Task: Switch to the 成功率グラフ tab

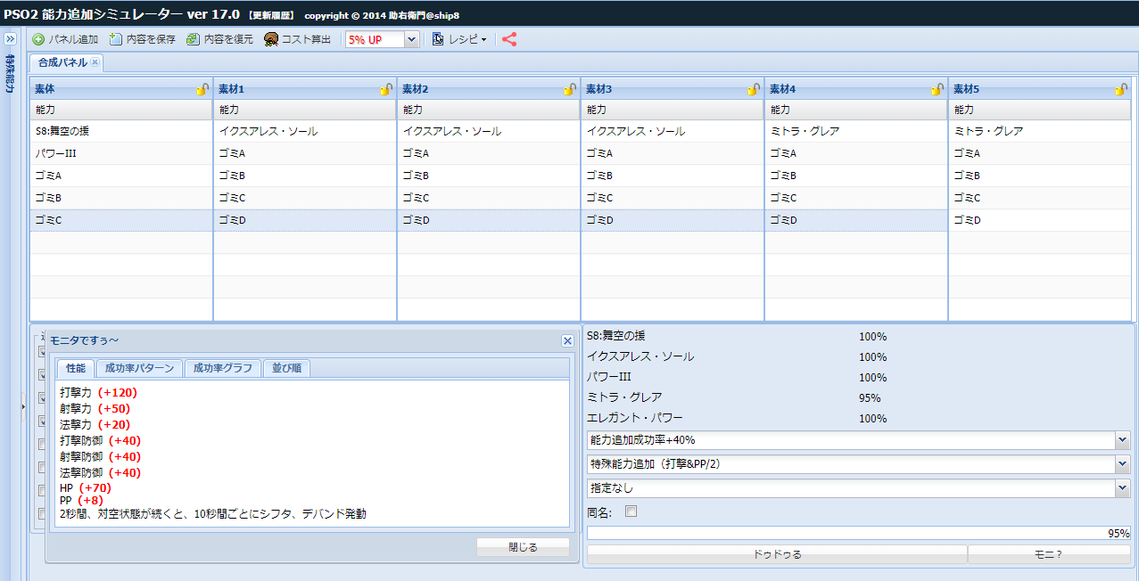Action: [222, 368]
